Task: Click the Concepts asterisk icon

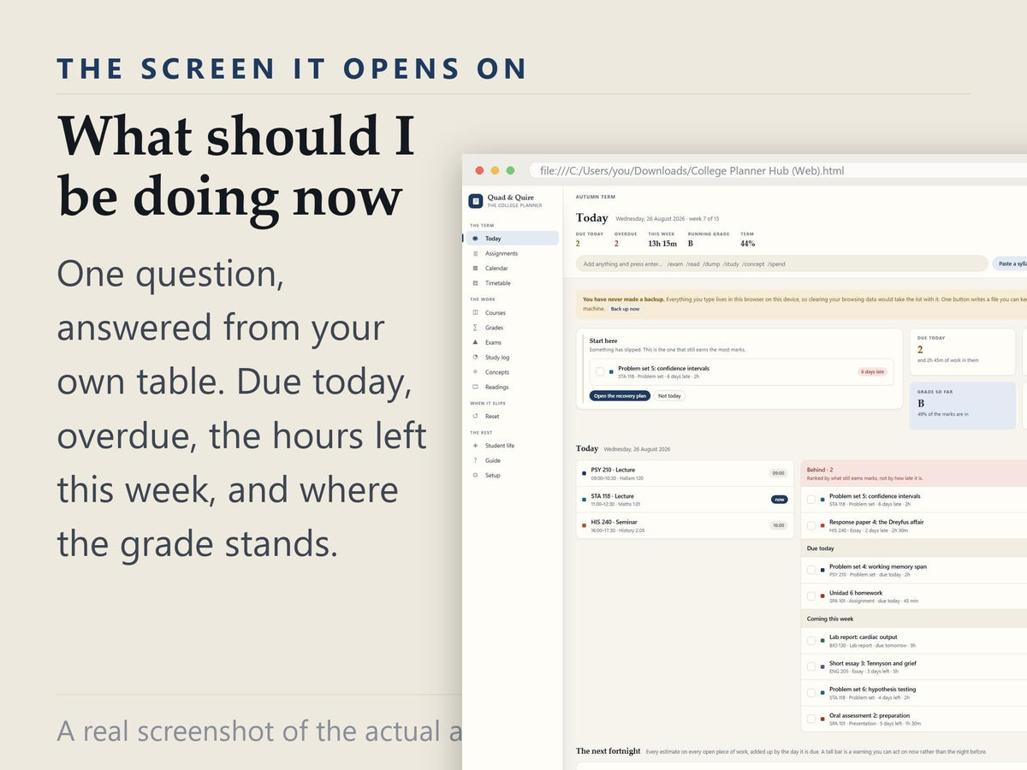Action: tap(476, 372)
